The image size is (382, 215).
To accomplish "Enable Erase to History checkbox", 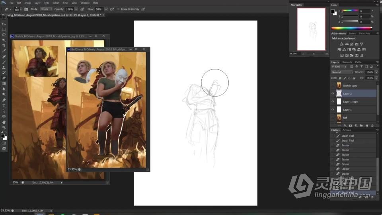I will point(119,9).
